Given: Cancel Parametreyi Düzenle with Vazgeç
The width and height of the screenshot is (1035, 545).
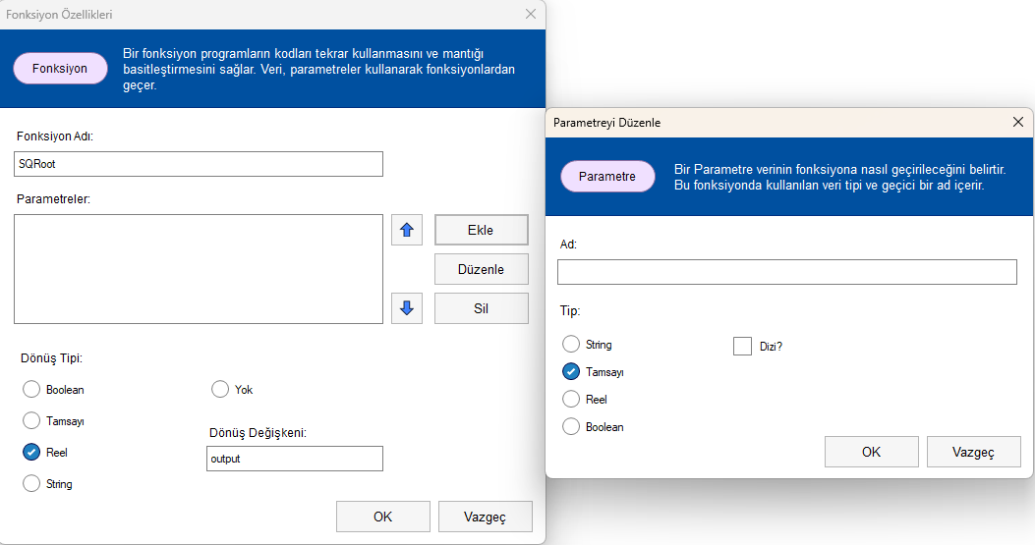Looking at the screenshot, I should click(x=974, y=452).
